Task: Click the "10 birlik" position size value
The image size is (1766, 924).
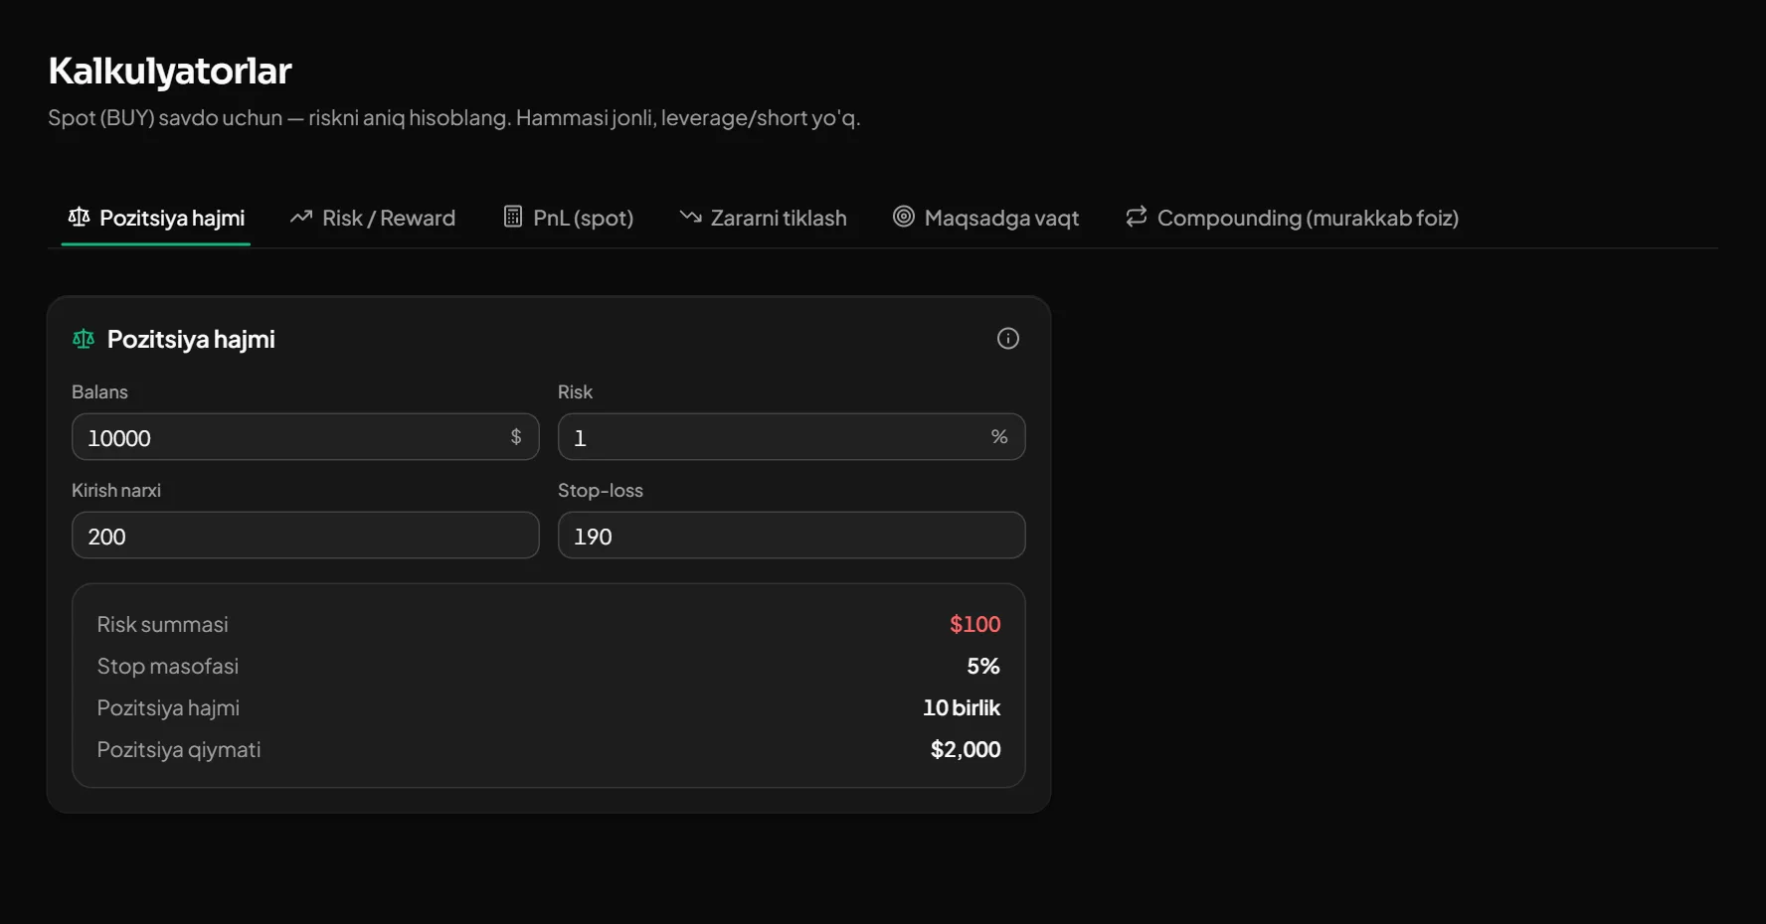Action: click(x=962, y=707)
